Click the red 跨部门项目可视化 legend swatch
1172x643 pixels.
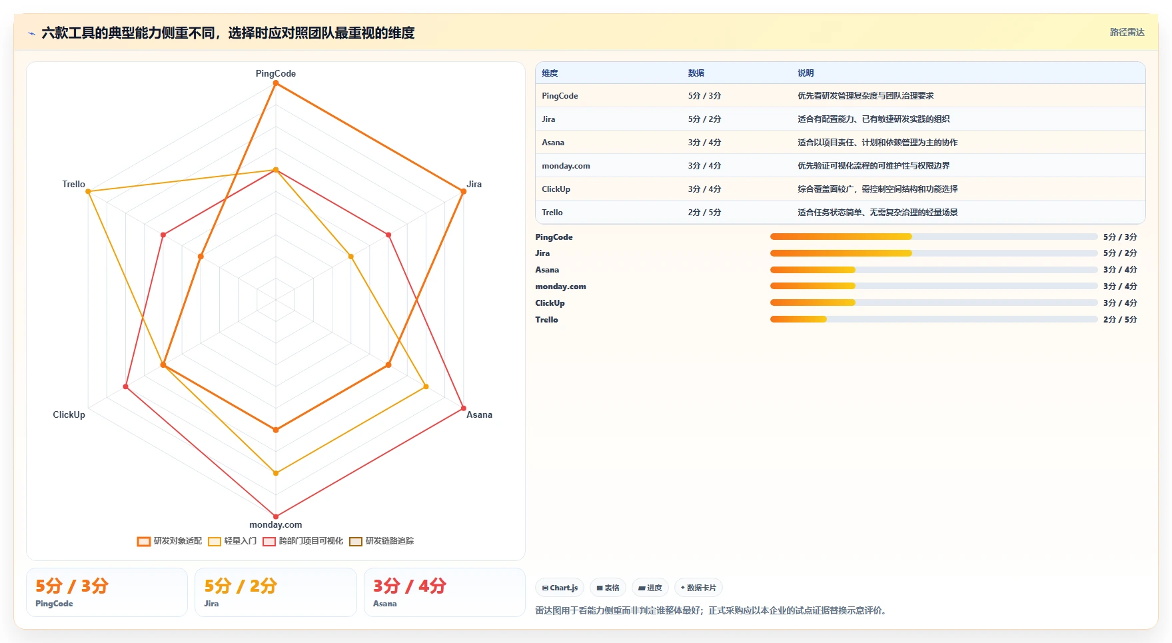click(x=269, y=541)
